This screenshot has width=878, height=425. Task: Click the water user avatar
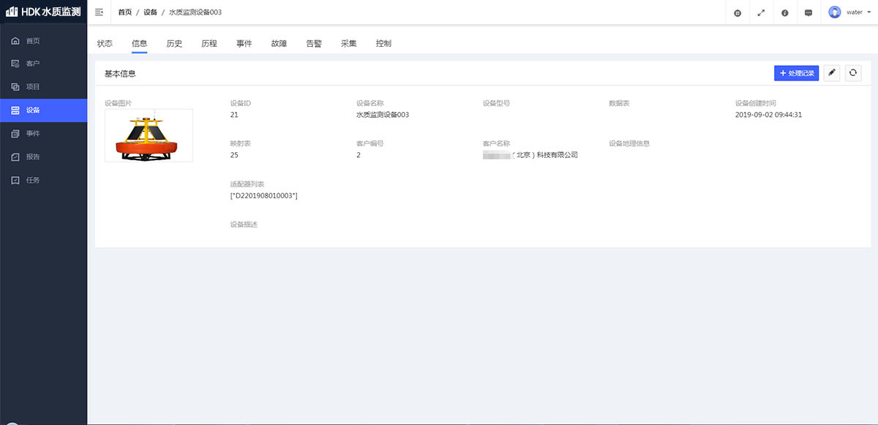834,12
